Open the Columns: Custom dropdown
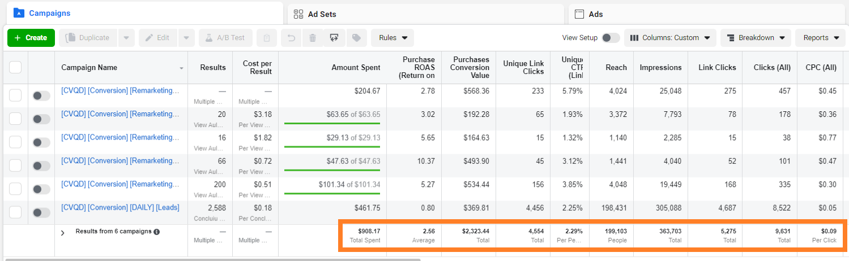849x261 pixels. pos(670,38)
